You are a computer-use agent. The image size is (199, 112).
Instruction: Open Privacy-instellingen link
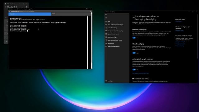(180, 42)
